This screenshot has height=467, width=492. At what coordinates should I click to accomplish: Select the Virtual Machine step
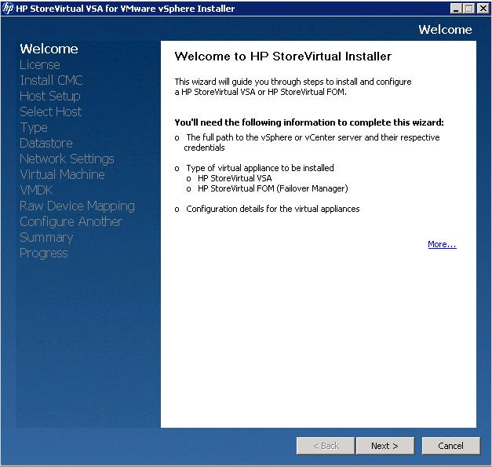coord(62,174)
